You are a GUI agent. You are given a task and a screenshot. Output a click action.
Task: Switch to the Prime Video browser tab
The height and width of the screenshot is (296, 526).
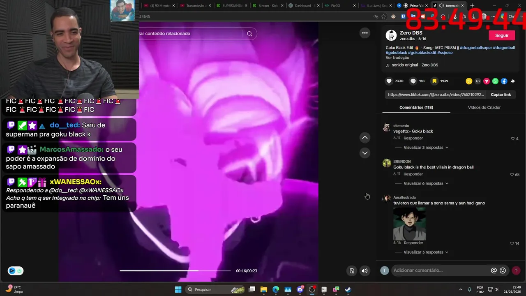pyautogui.click(x=413, y=6)
